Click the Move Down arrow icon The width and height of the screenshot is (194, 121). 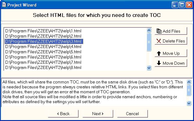(x=159, y=63)
